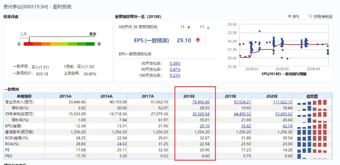This screenshot has width=340, height=165.
Task: Open 2019E EPS link 35.42
Action: 246,126
